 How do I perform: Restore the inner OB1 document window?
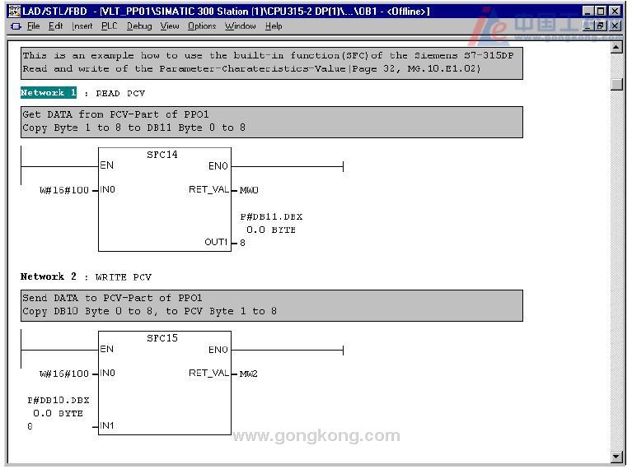click(601, 26)
